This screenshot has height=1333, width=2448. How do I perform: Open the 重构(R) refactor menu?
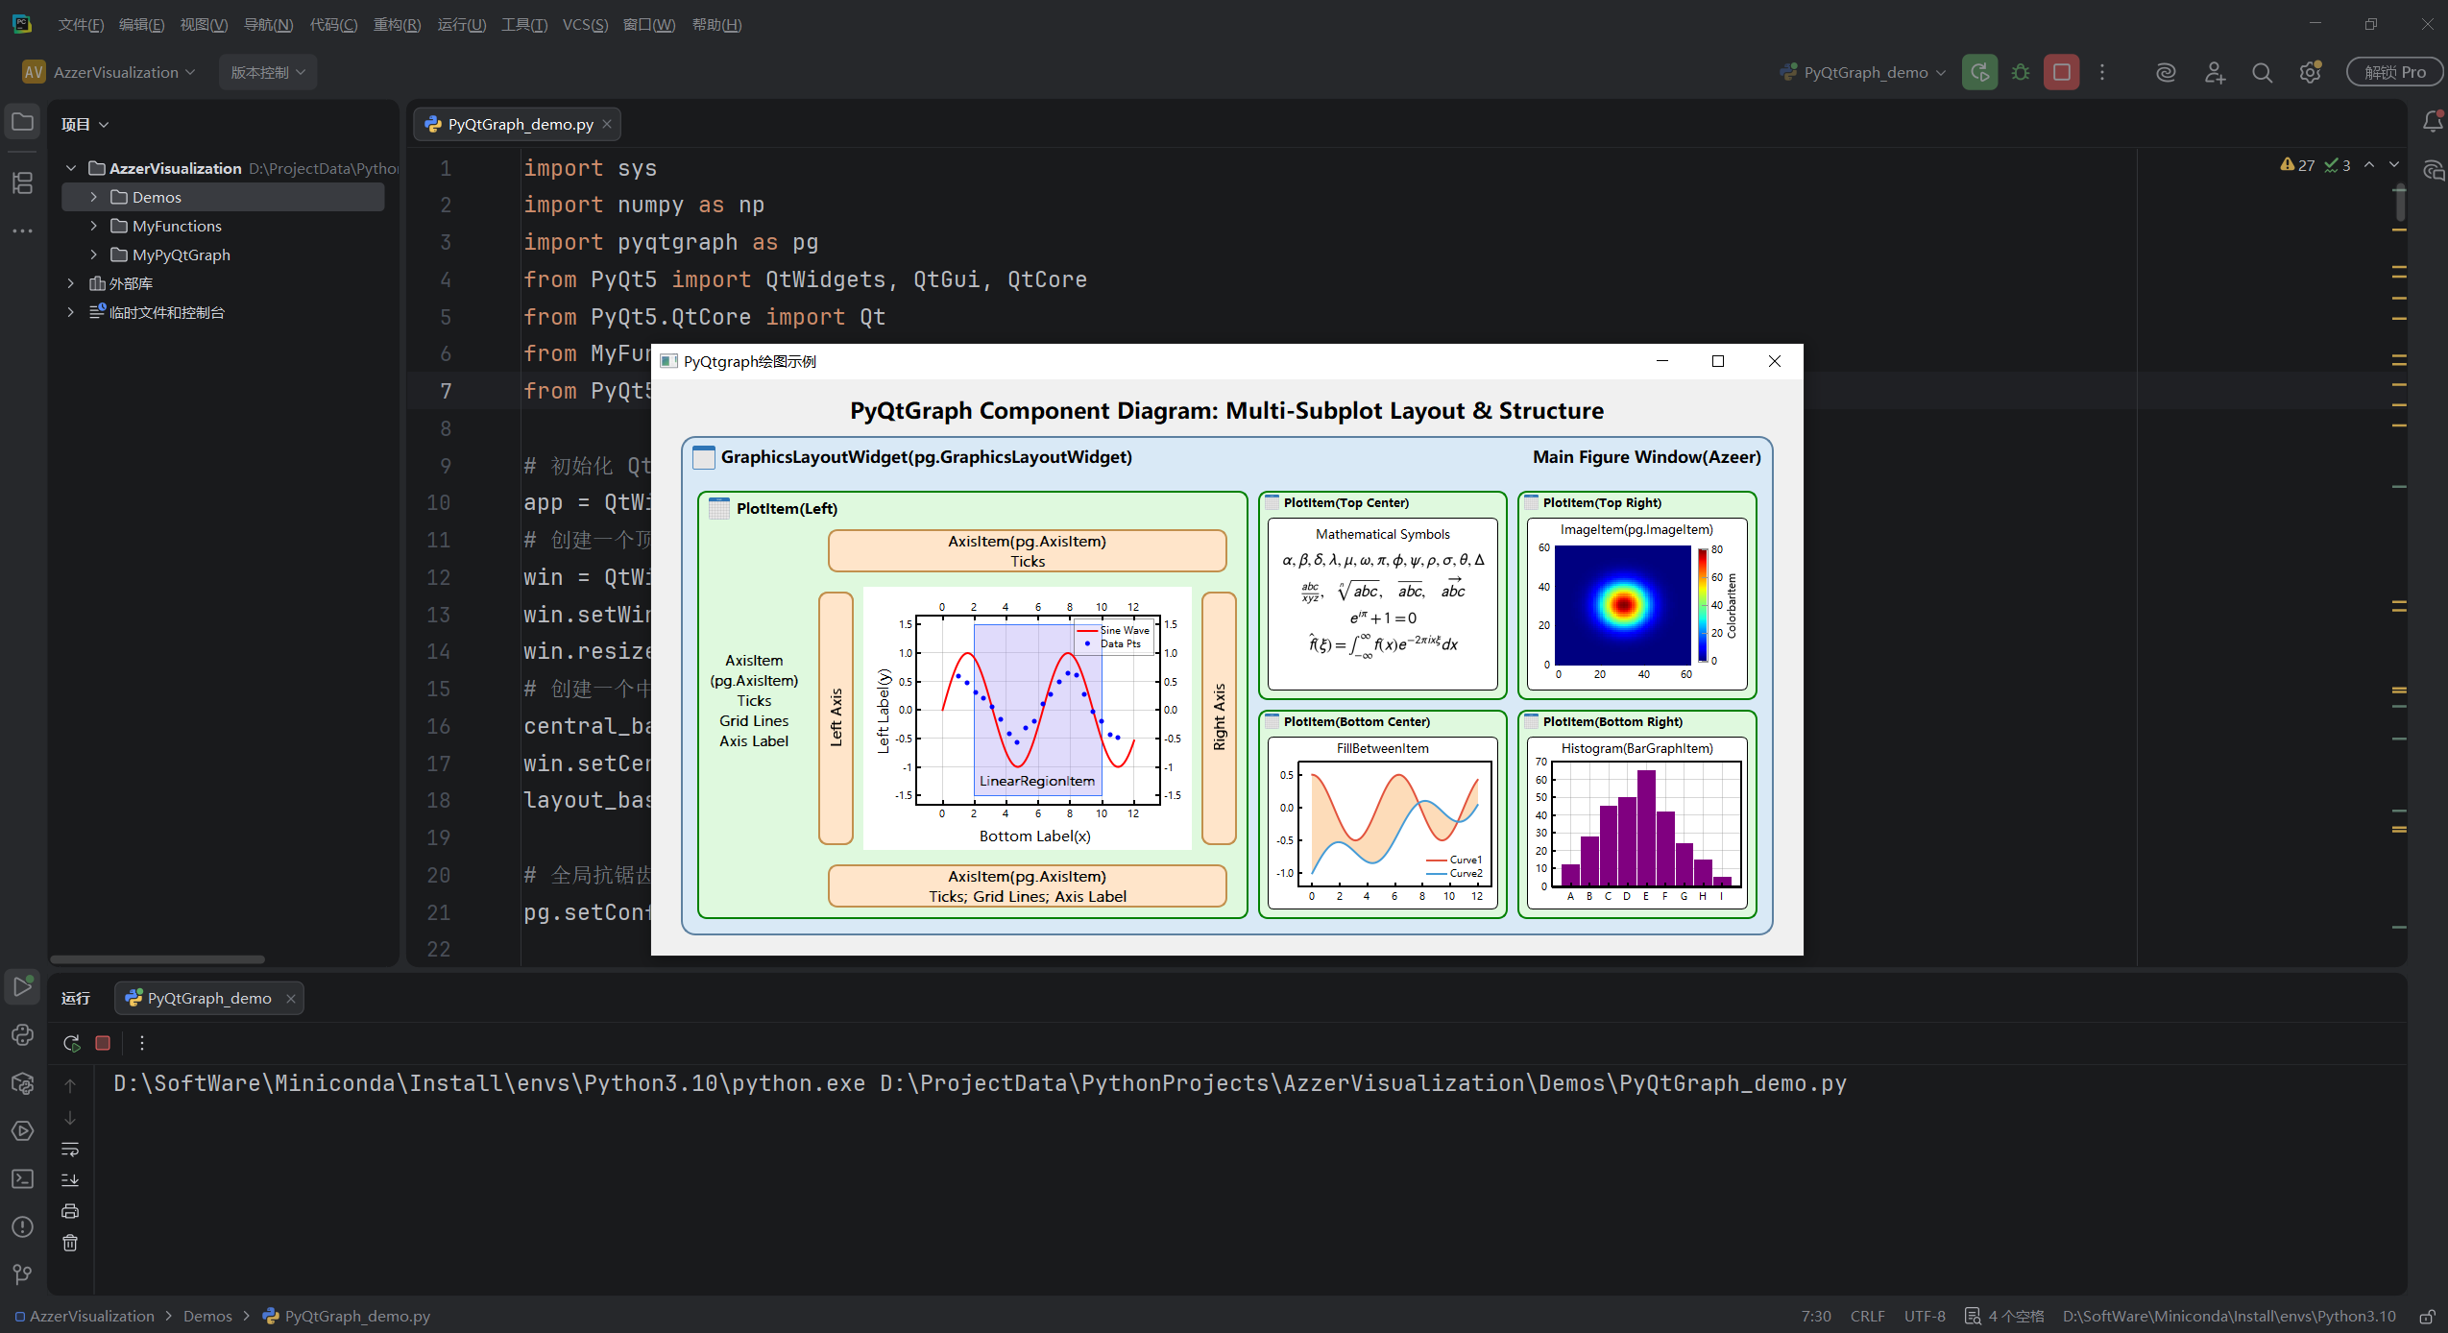pyautogui.click(x=397, y=24)
